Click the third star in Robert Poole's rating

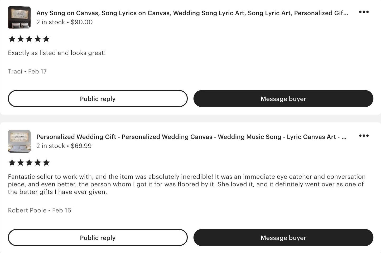coord(29,162)
